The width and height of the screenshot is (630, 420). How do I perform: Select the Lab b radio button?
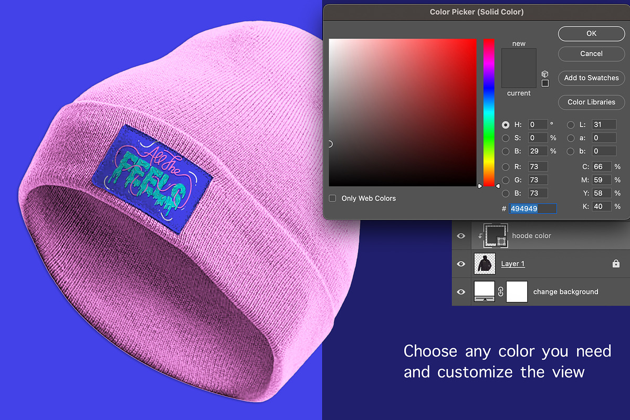click(571, 151)
